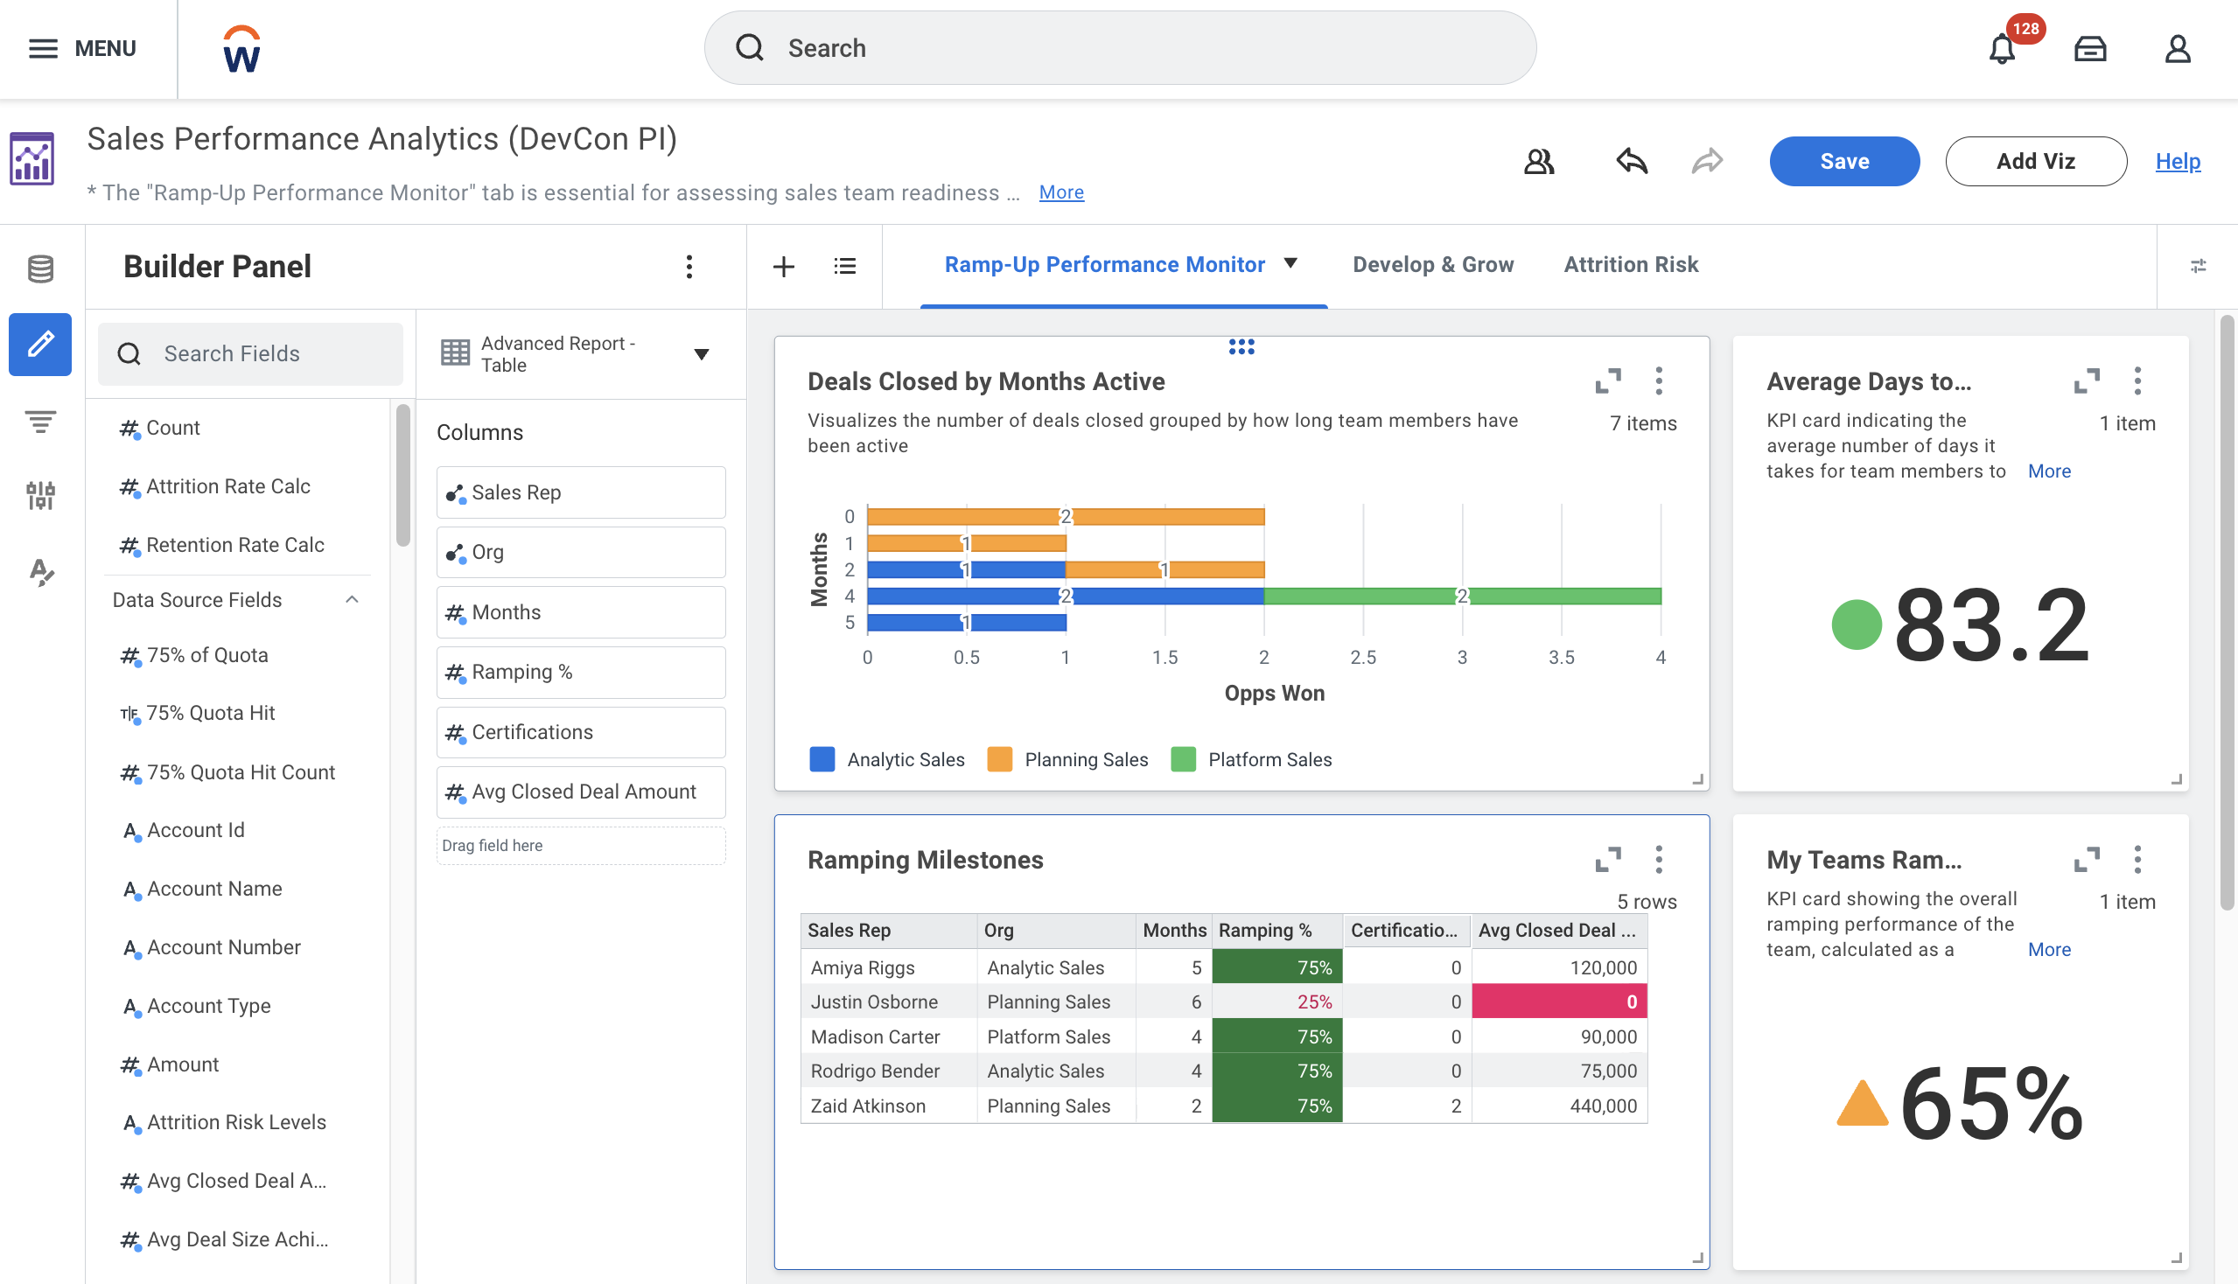
Task: Open Ramping Milestones three-dot options menu
Action: 1659,859
